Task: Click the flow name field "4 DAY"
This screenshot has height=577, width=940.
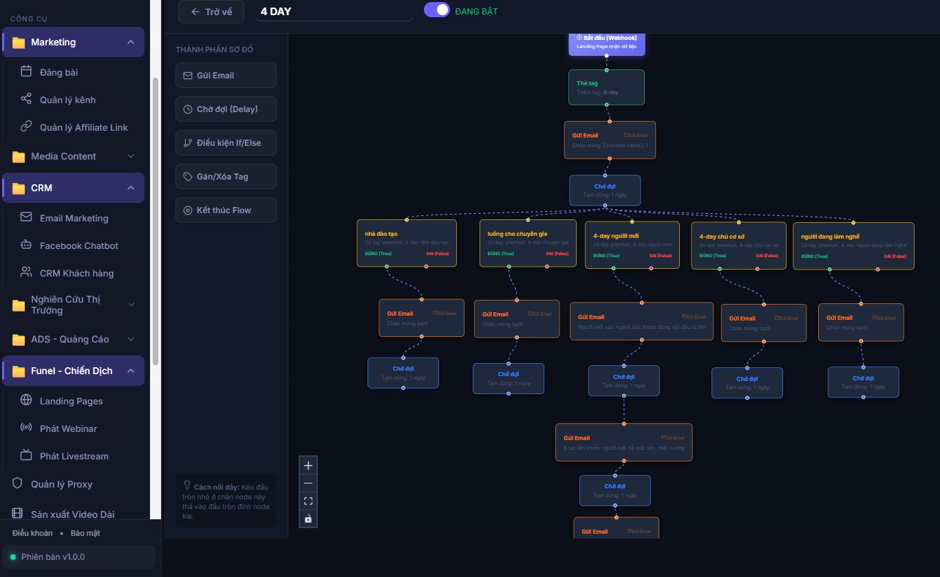Action: [334, 11]
